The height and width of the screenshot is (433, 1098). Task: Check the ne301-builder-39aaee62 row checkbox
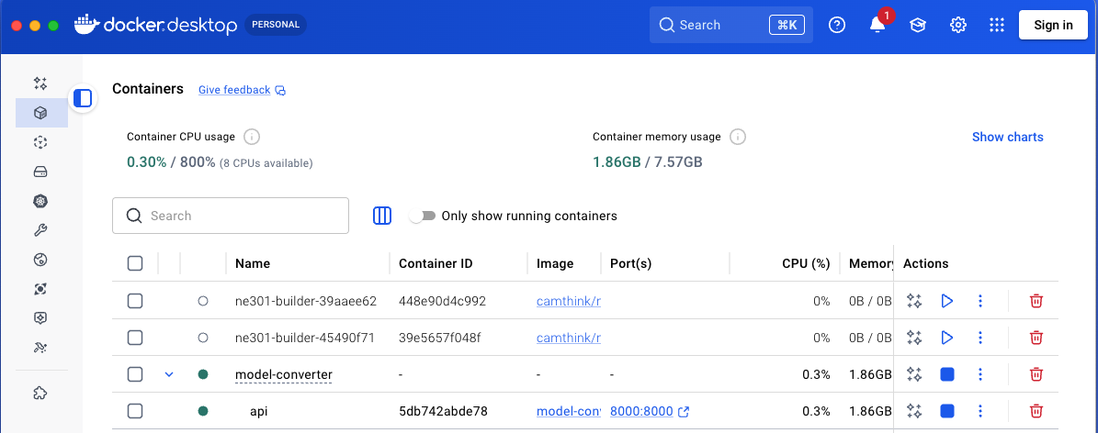(x=135, y=301)
